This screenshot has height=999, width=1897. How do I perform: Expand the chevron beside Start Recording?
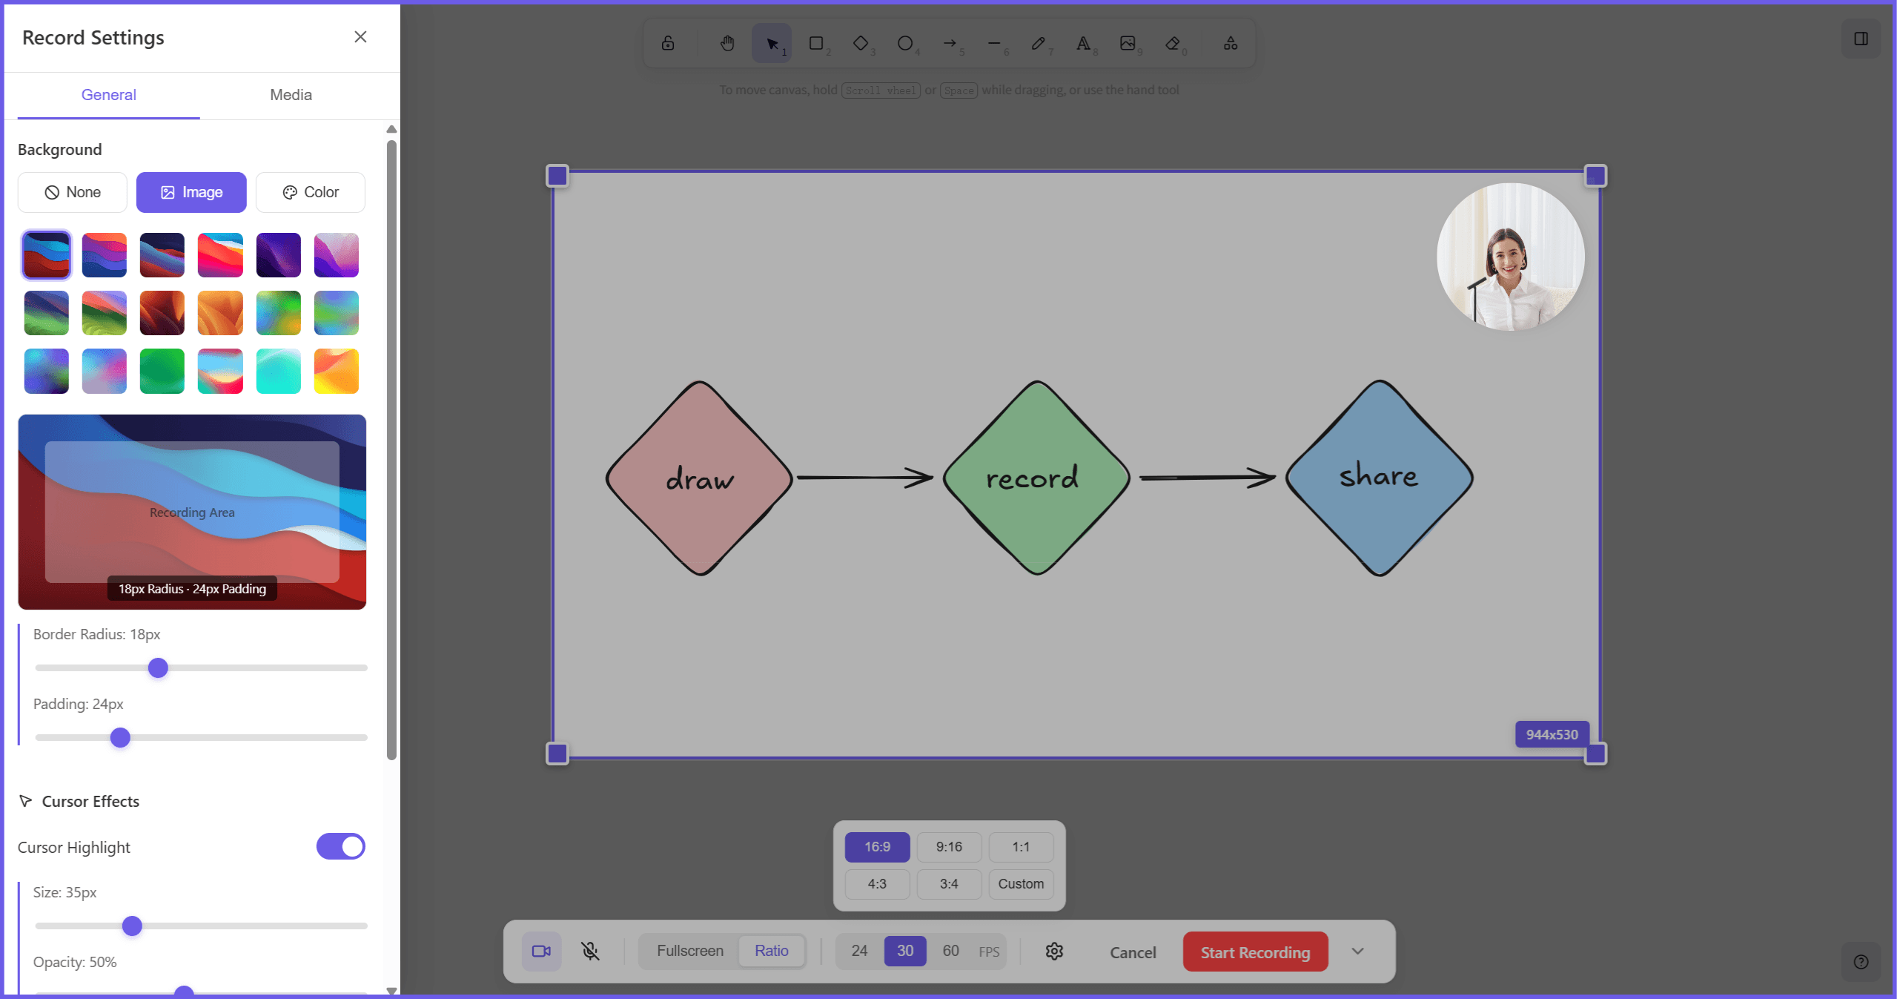click(1357, 951)
